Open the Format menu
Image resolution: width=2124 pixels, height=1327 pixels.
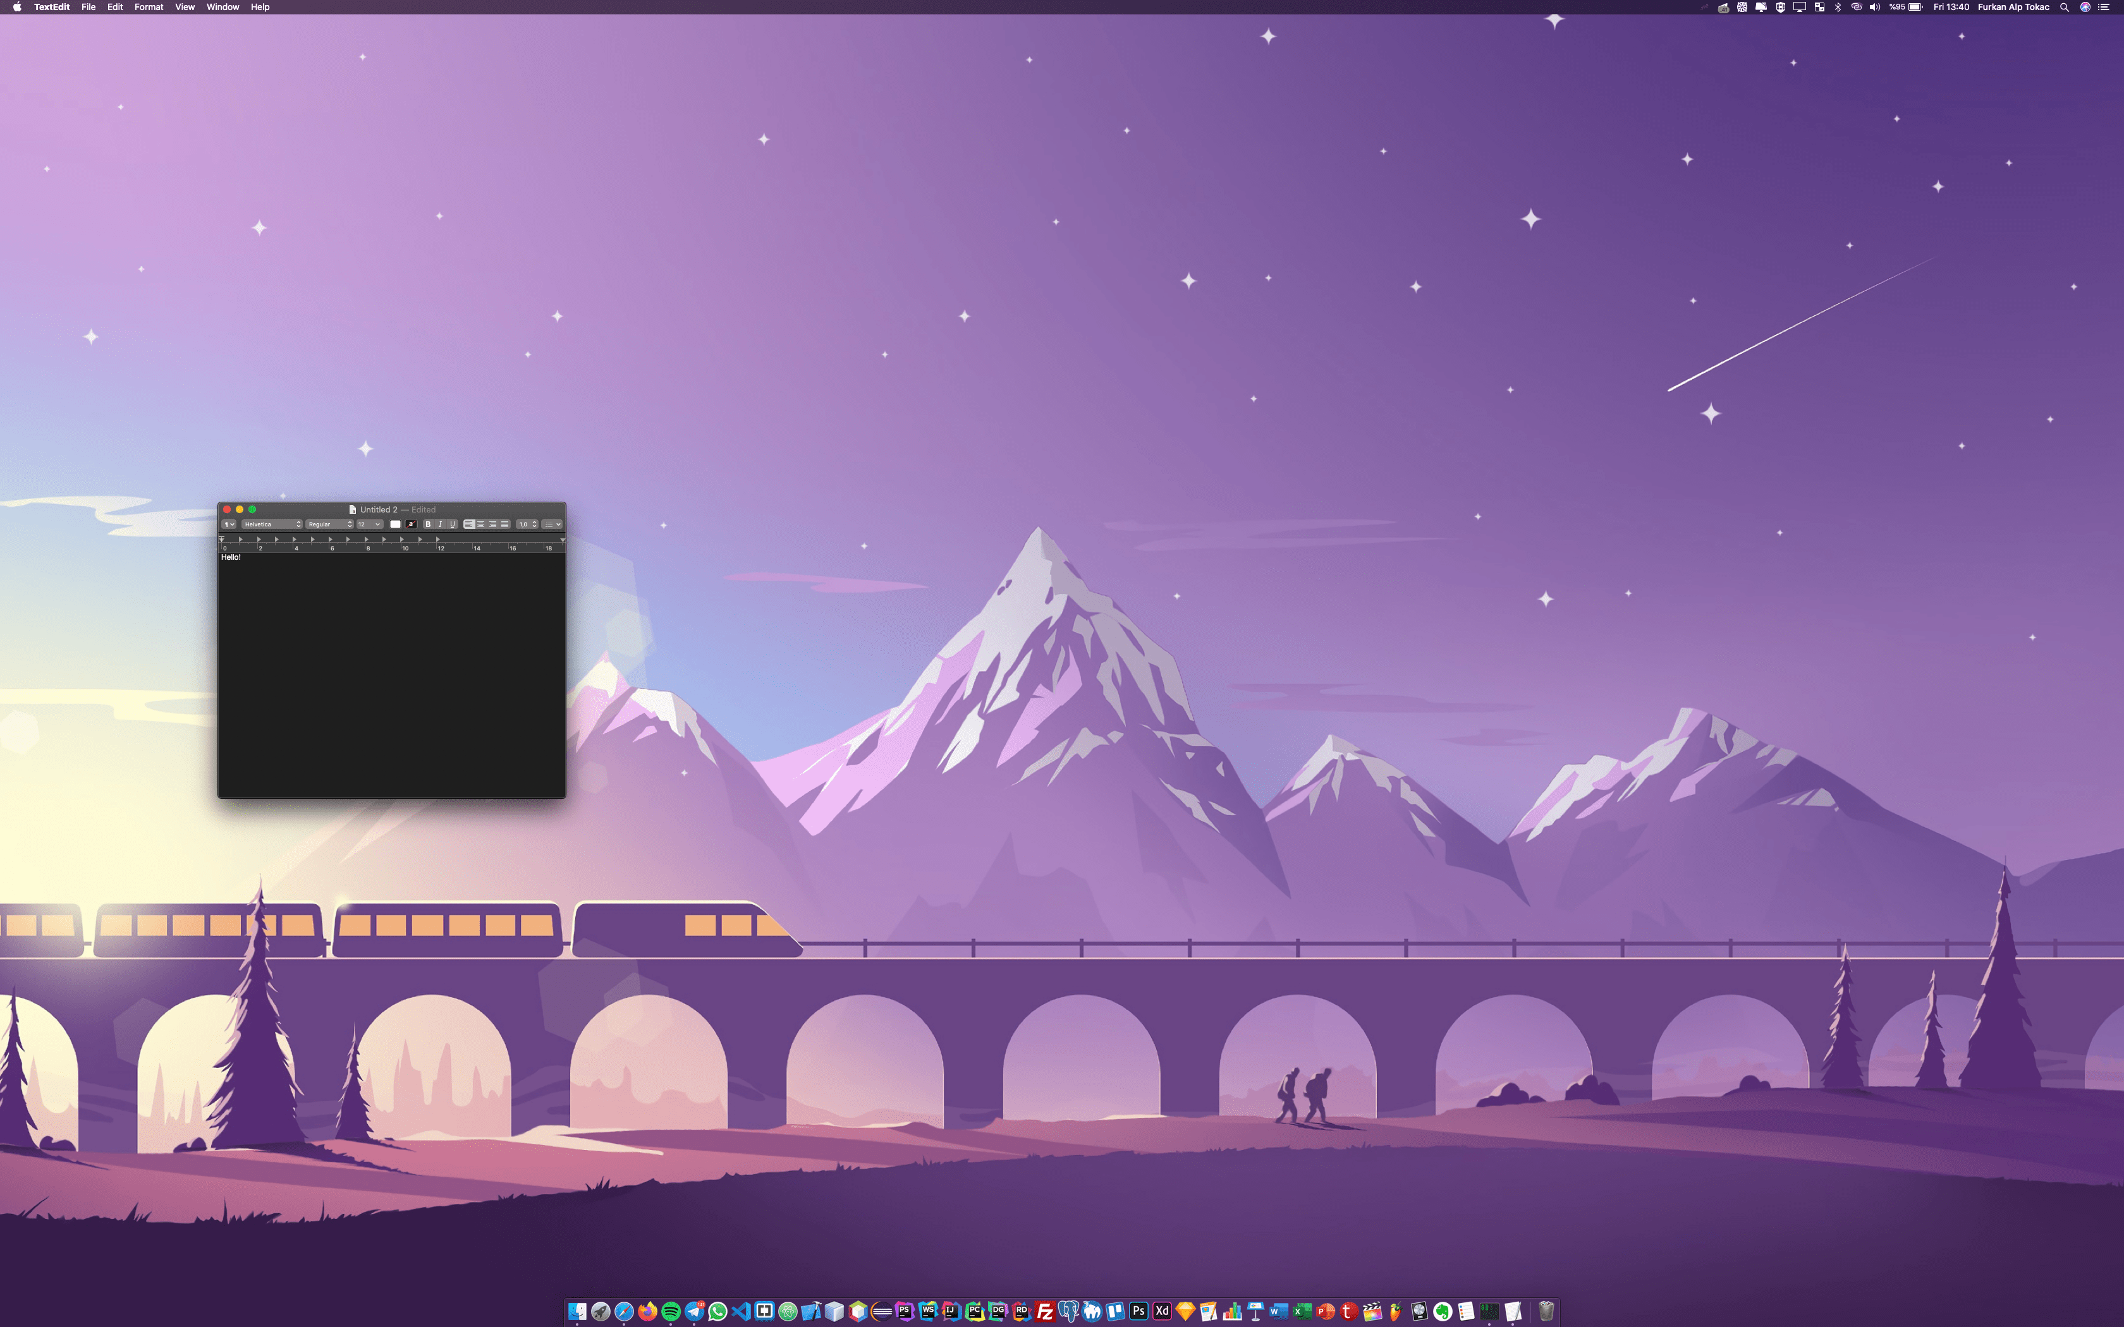tap(149, 7)
